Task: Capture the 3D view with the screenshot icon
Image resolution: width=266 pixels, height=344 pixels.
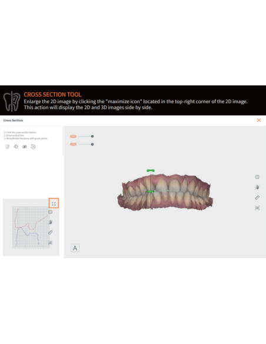Action: point(257,208)
